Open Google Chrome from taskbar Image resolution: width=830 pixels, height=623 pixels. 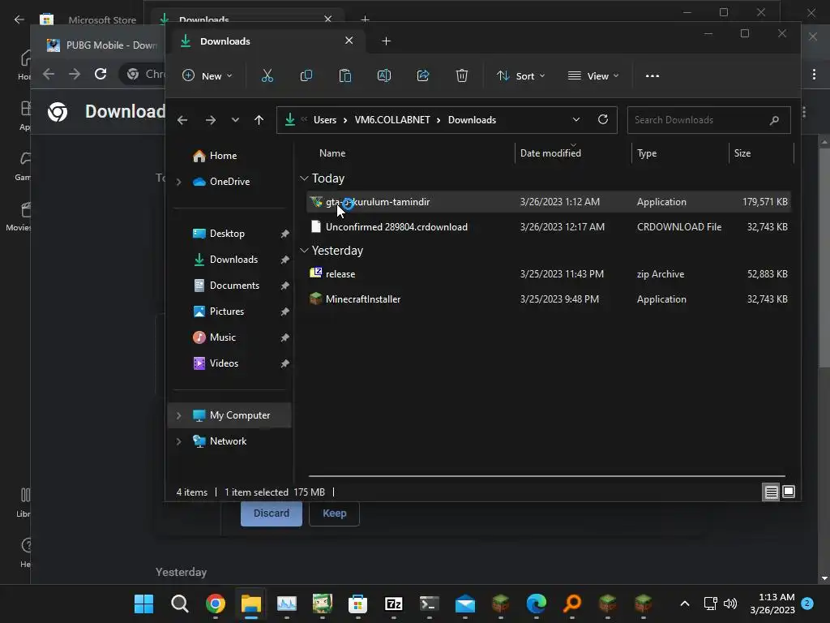216,604
